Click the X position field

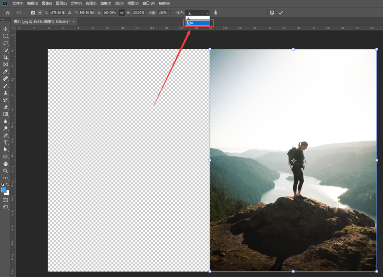click(x=57, y=13)
